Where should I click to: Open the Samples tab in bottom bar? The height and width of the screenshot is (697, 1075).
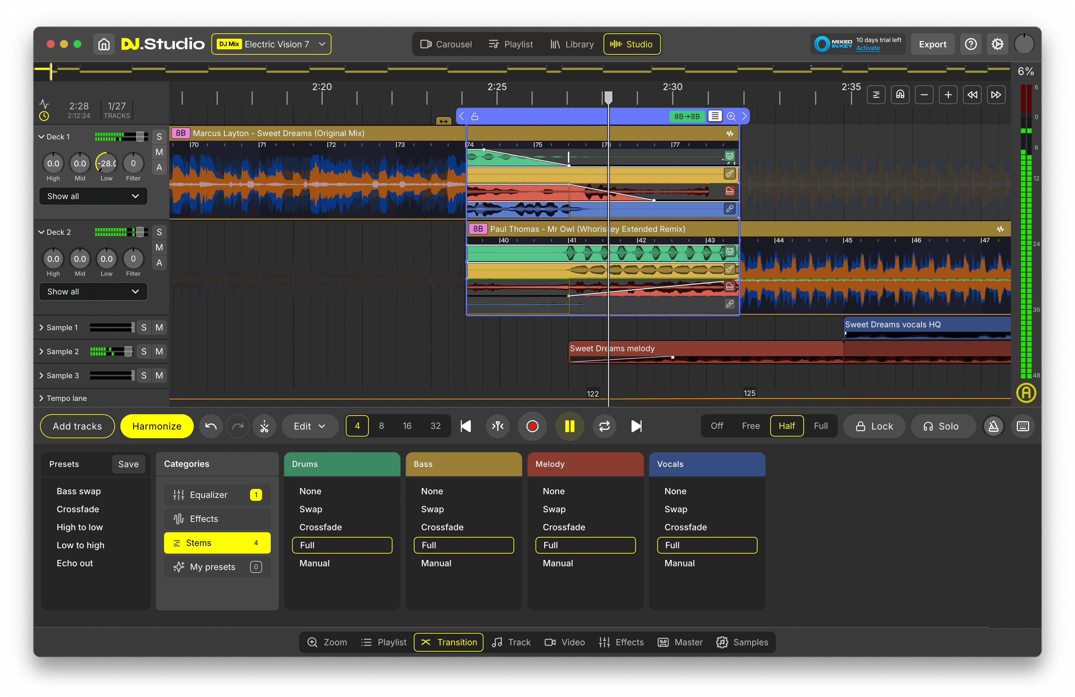(742, 642)
